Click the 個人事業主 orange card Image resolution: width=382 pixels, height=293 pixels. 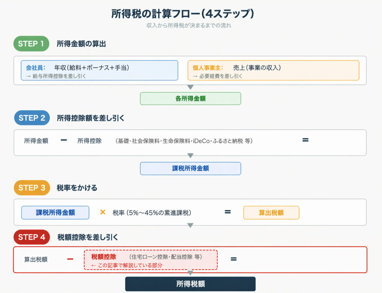coord(273,70)
